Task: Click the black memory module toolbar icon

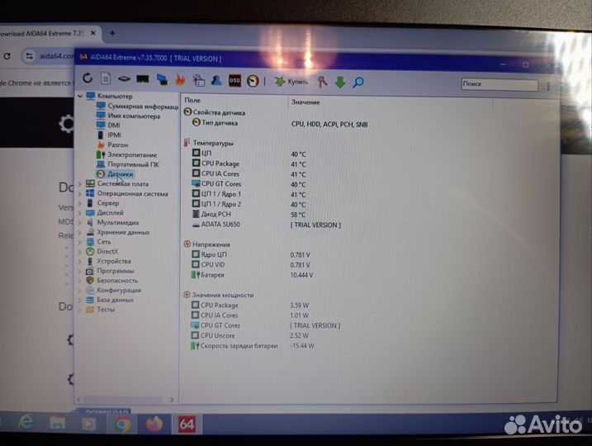Action: point(143,79)
